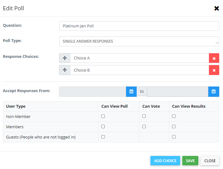Delete Choice A with red X icon

pyautogui.click(x=214, y=58)
